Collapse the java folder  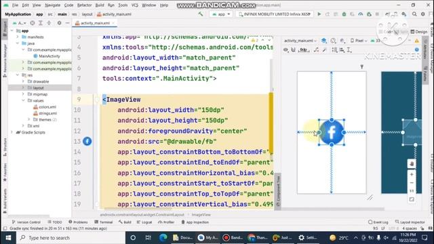[18, 43]
